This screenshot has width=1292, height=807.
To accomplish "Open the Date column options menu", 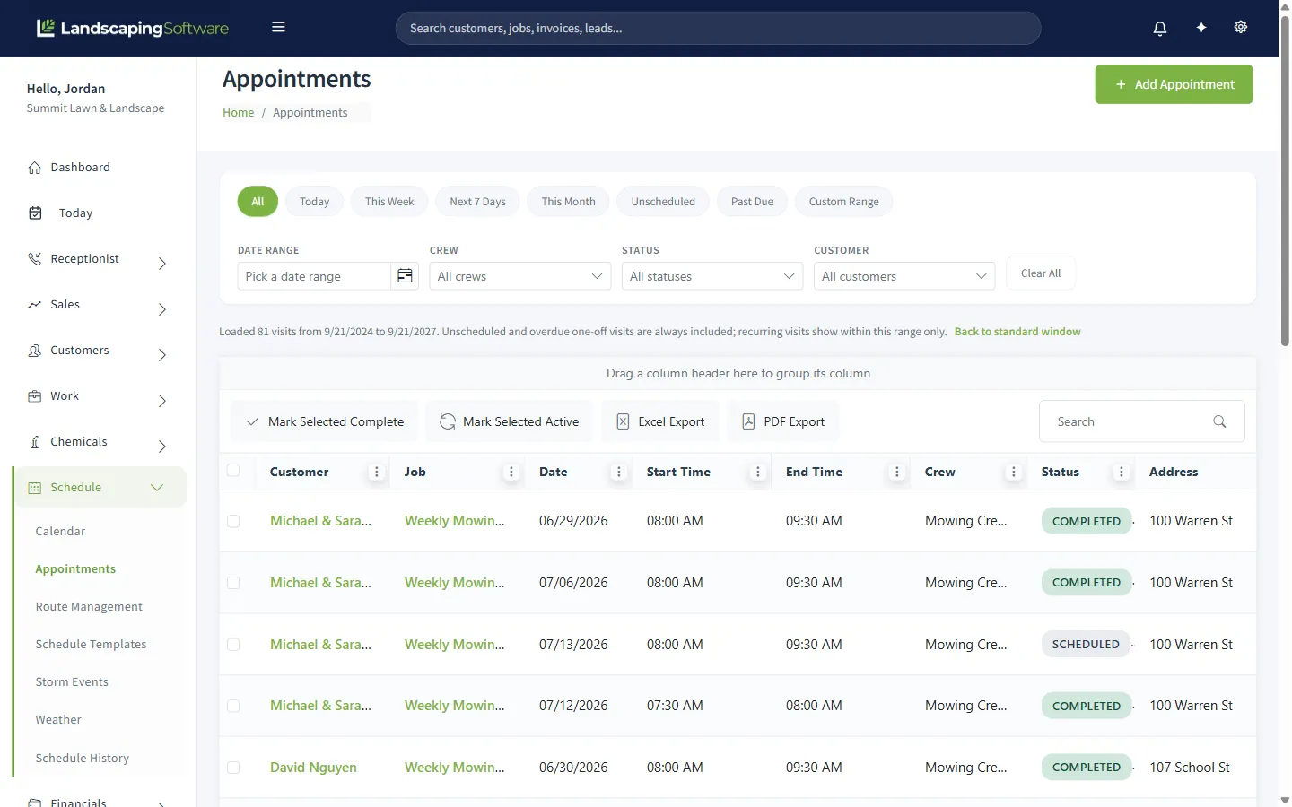I will [x=618, y=472].
